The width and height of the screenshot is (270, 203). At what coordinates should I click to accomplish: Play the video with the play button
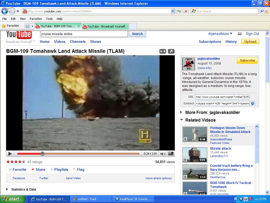[x=10, y=154]
